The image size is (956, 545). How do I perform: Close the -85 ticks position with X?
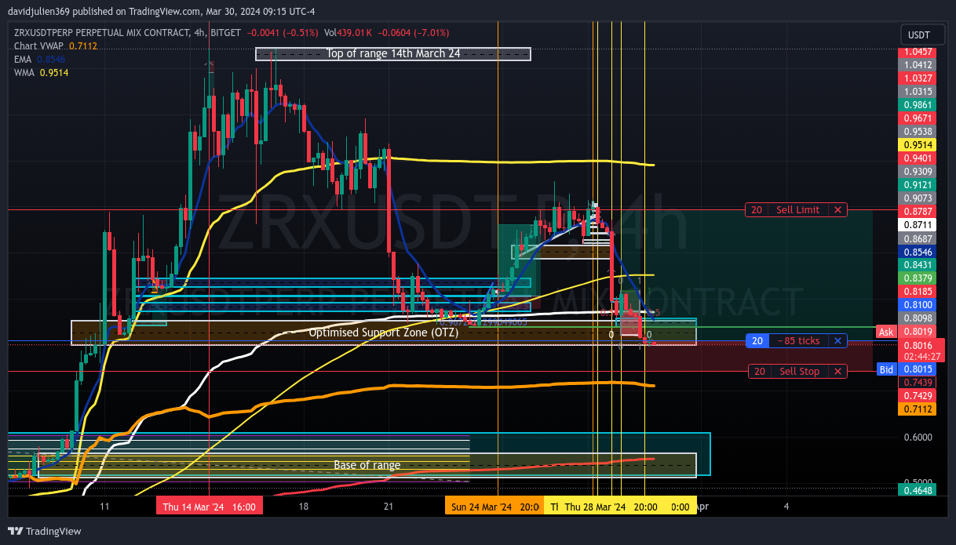[x=837, y=341]
